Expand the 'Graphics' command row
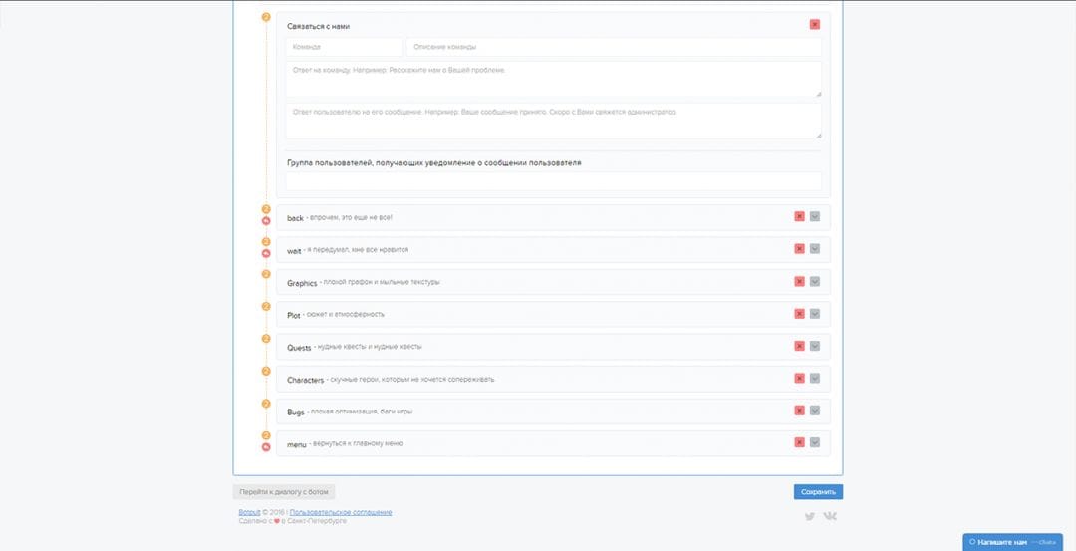The height and width of the screenshot is (551, 1076). pos(815,281)
